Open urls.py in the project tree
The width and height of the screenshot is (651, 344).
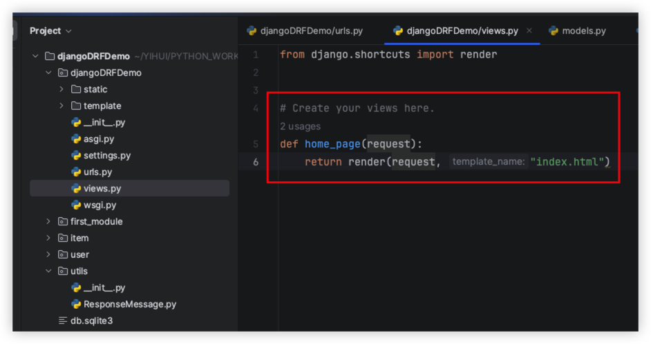97,172
